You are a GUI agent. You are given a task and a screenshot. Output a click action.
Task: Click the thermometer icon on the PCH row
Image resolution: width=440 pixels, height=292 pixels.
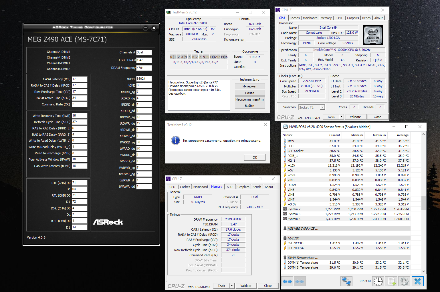(285, 146)
